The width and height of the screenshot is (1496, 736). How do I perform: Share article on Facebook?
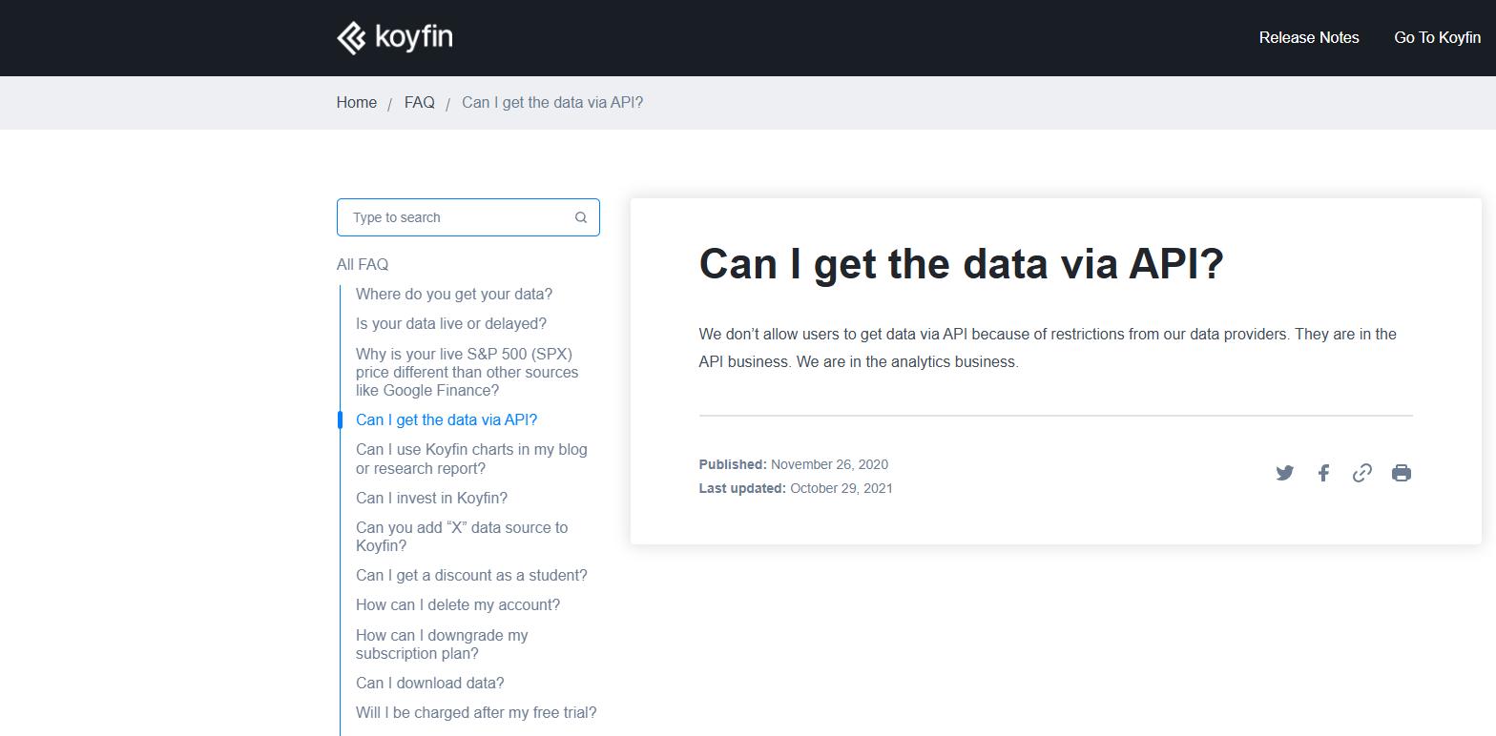1323,473
